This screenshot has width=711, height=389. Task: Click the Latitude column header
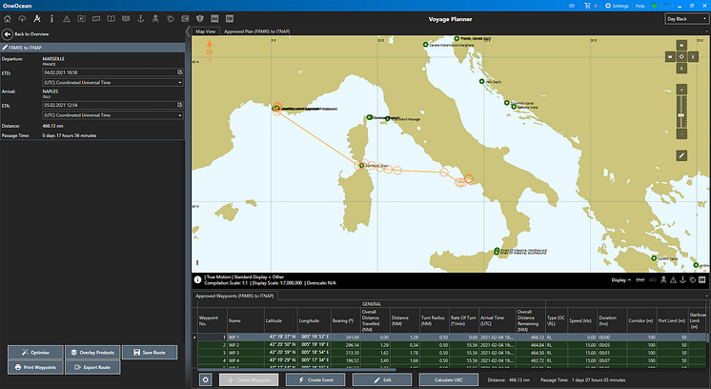click(x=280, y=320)
